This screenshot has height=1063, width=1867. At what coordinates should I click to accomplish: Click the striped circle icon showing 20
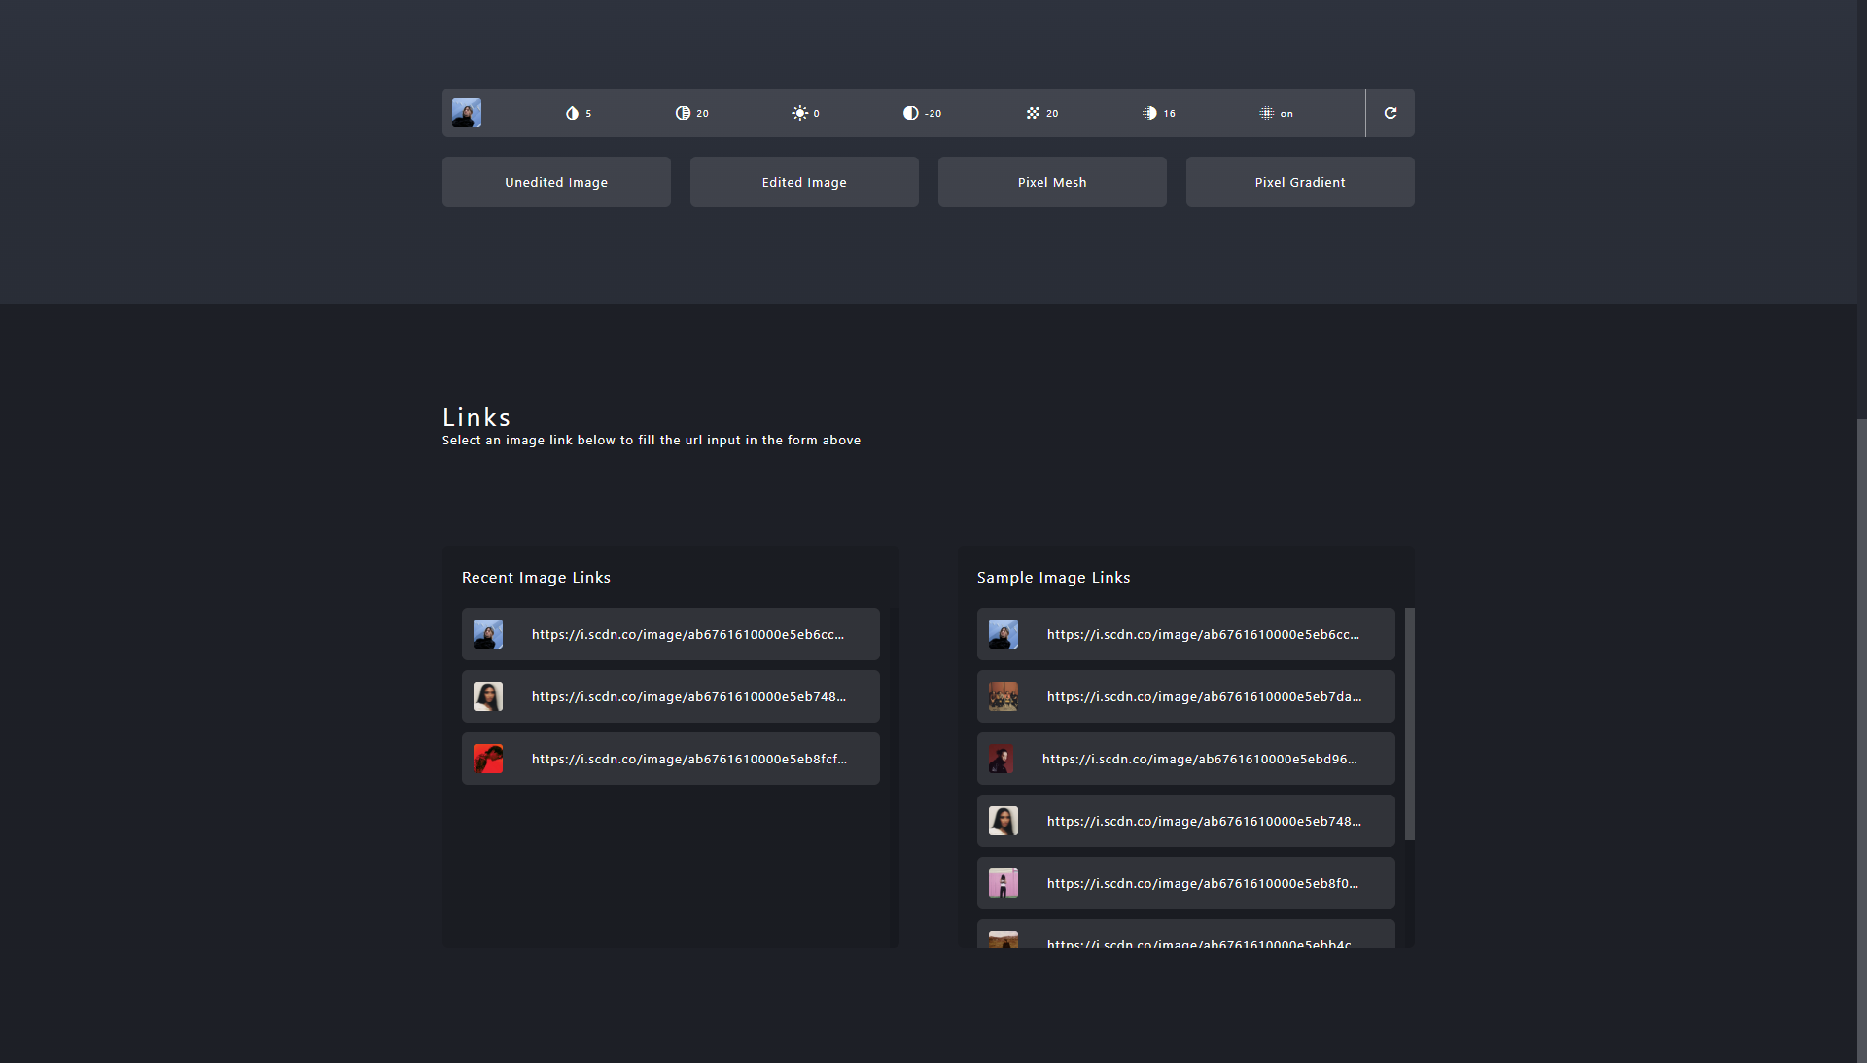click(683, 113)
